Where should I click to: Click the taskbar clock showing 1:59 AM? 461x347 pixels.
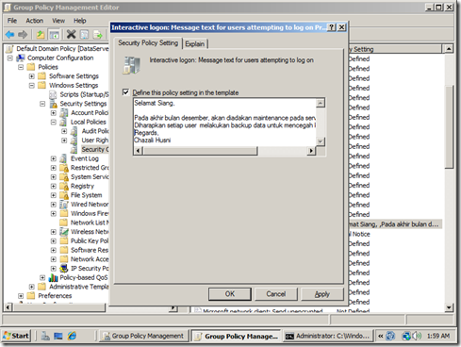click(438, 336)
